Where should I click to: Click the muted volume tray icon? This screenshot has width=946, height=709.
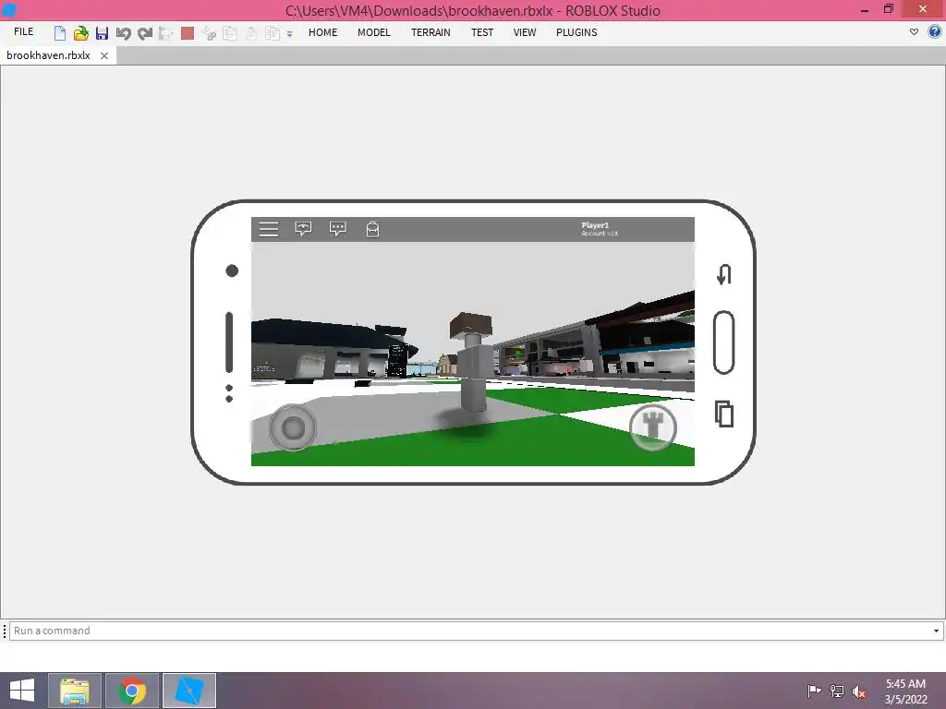click(859, 691)
